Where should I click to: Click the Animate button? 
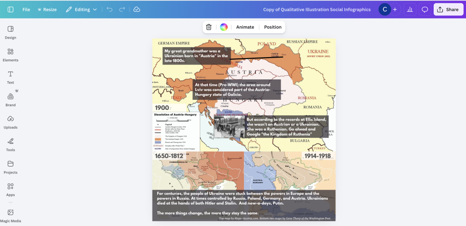click(x=245, y=27)
